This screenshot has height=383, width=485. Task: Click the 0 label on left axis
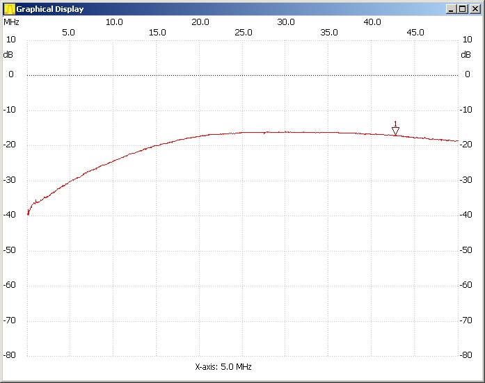10,74
